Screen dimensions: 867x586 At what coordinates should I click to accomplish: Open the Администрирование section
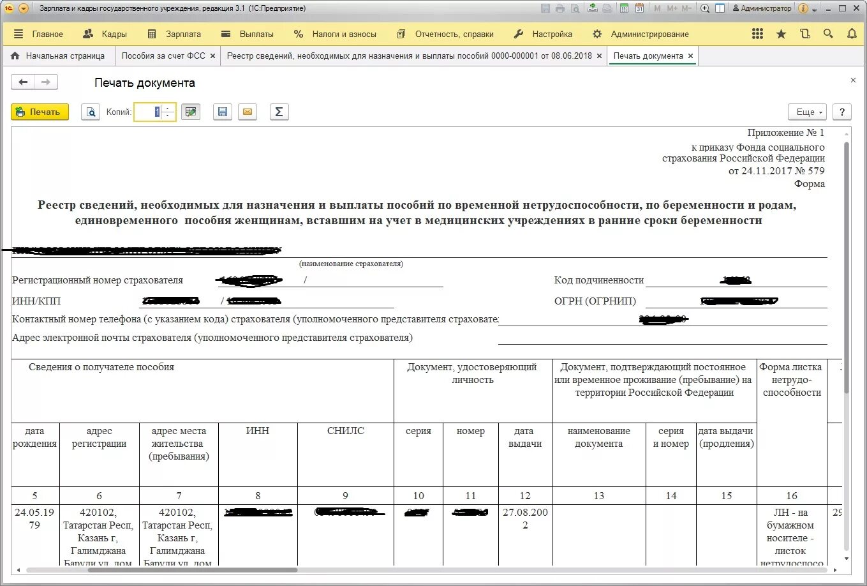click(641, 34)
